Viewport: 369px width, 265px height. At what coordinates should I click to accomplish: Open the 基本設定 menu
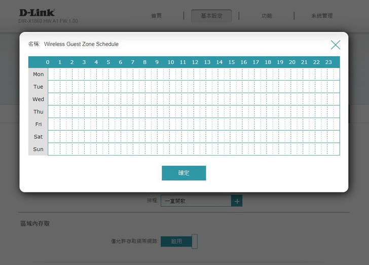211,16
